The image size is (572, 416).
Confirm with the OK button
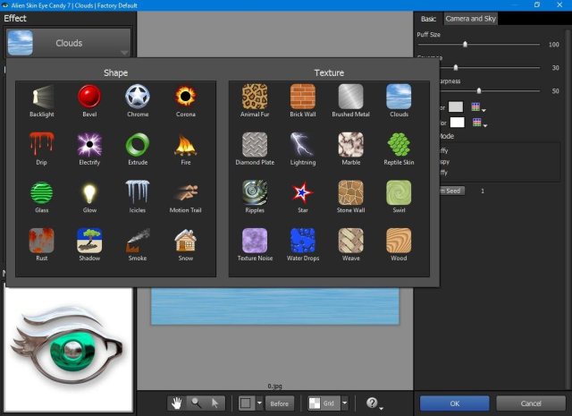tap(455, 403)
